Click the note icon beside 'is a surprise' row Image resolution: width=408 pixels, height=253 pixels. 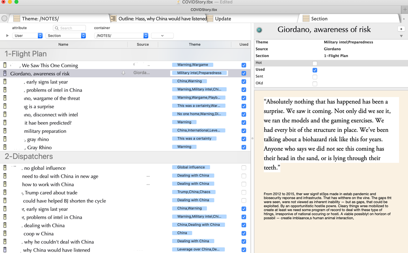[5, 106]
